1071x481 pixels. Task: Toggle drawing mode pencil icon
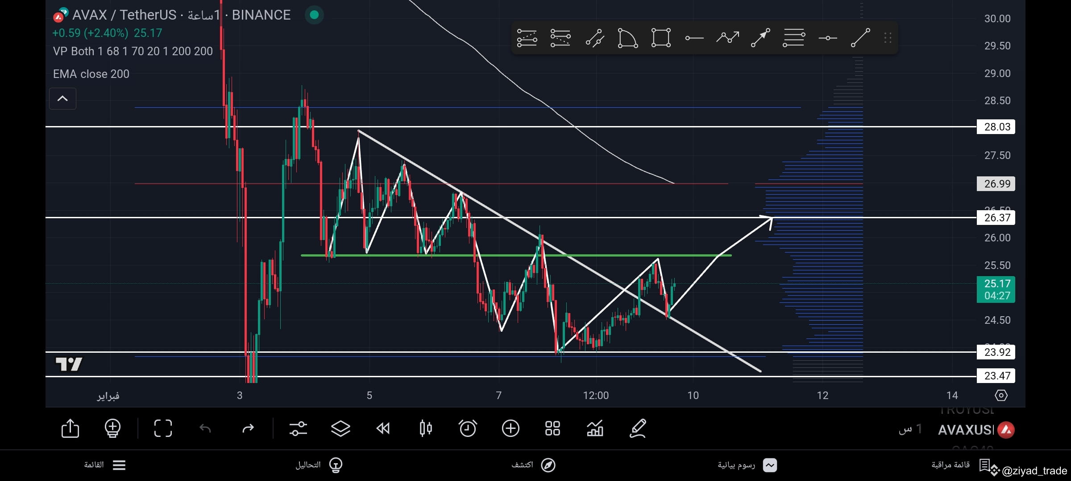tap(638, 428)
